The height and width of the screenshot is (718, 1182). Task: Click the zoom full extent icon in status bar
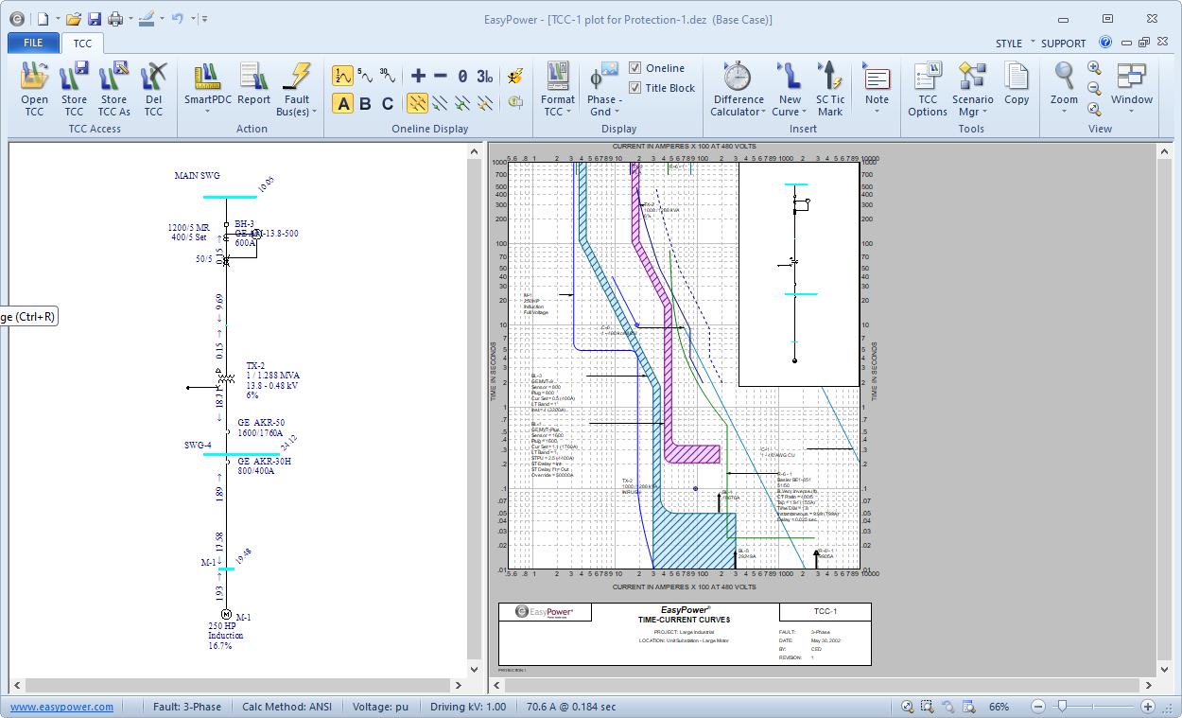coord(908,707)
